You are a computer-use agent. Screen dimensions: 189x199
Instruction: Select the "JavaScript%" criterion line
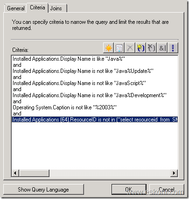[79, 83]
